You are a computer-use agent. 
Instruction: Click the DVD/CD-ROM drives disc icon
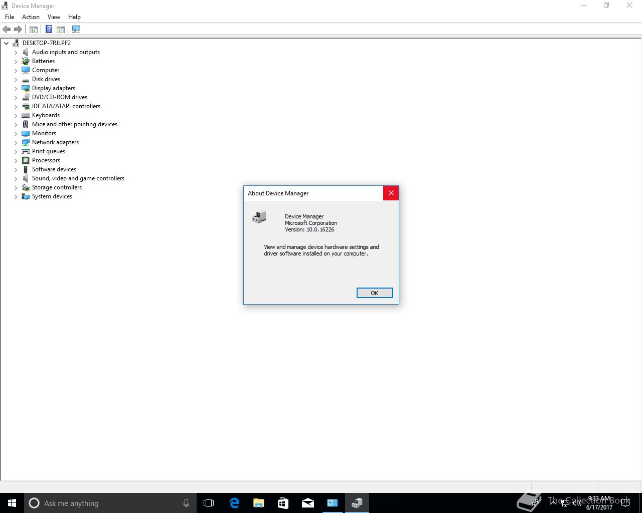point(26,97)
